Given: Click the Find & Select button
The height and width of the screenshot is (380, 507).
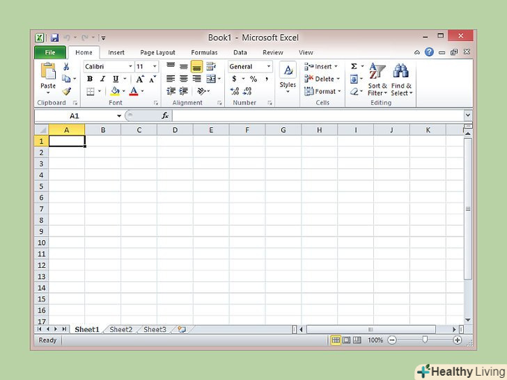Looking at the screenshot, I should [400, 81].
